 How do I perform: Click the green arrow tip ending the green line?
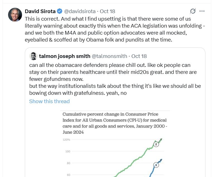tap(162, 139)
